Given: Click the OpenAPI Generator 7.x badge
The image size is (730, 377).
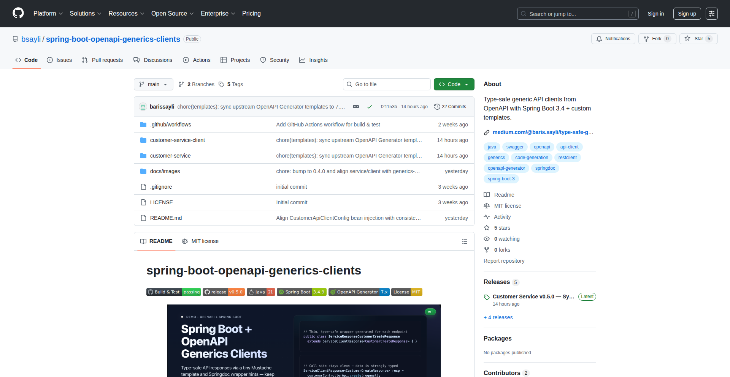Looking at the screenshot, I should 359,292.
